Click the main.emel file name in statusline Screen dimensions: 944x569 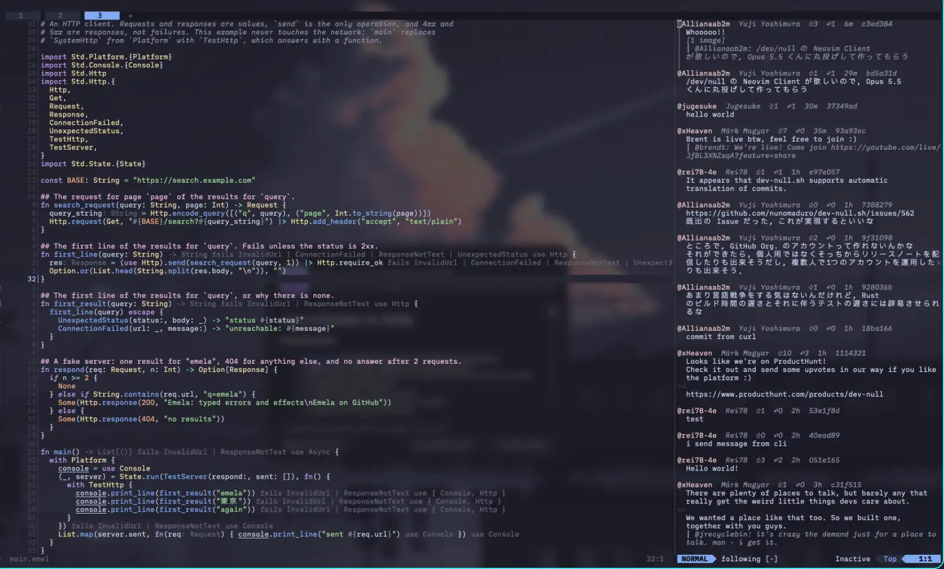pos(29,559)
